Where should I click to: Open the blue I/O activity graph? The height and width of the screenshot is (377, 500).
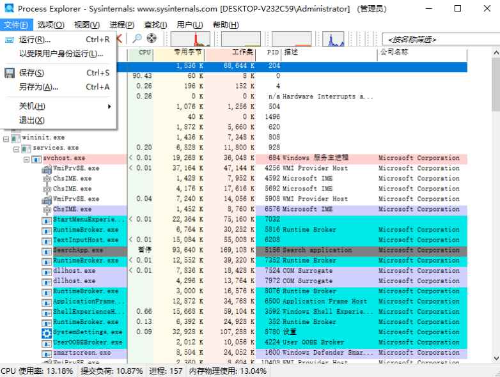click(333, 39)
